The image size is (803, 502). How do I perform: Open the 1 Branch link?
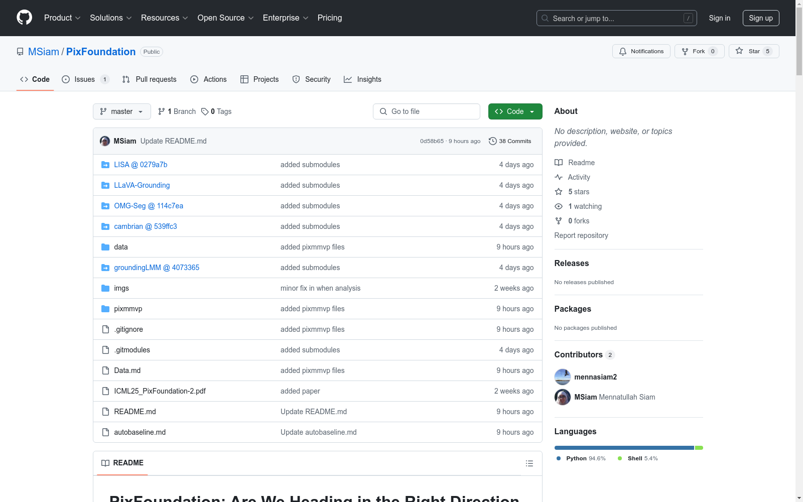(177, 111)
